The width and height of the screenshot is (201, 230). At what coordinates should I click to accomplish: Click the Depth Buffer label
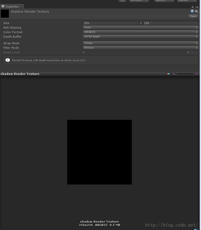click(x=13, y=37)
